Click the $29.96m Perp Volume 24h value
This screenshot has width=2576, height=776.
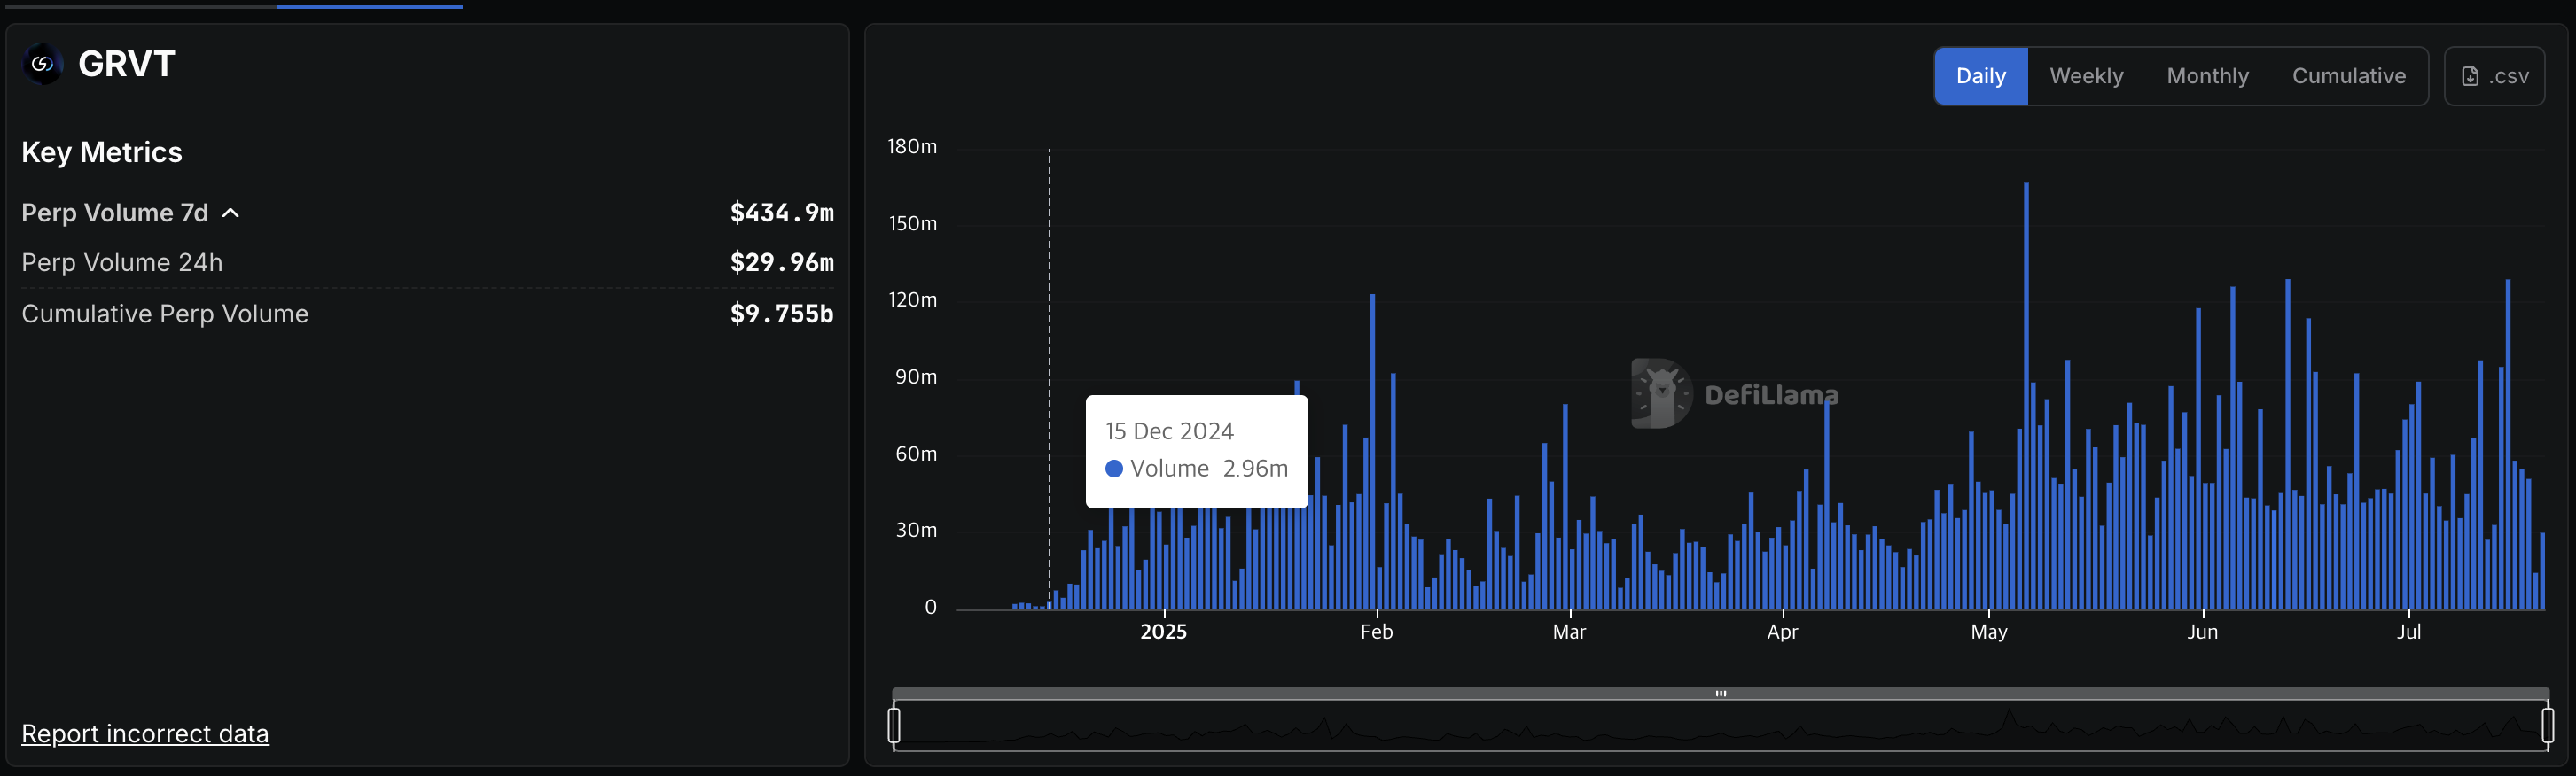pos(781,263)
